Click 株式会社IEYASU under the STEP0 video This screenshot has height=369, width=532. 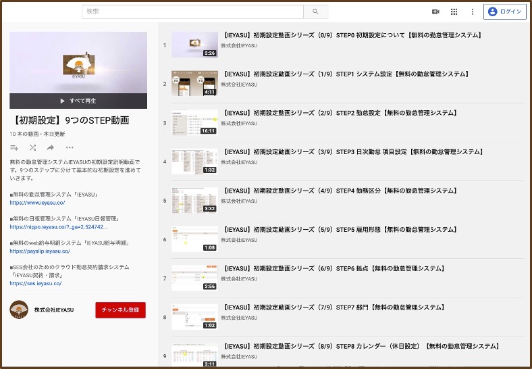pos(239,45)
